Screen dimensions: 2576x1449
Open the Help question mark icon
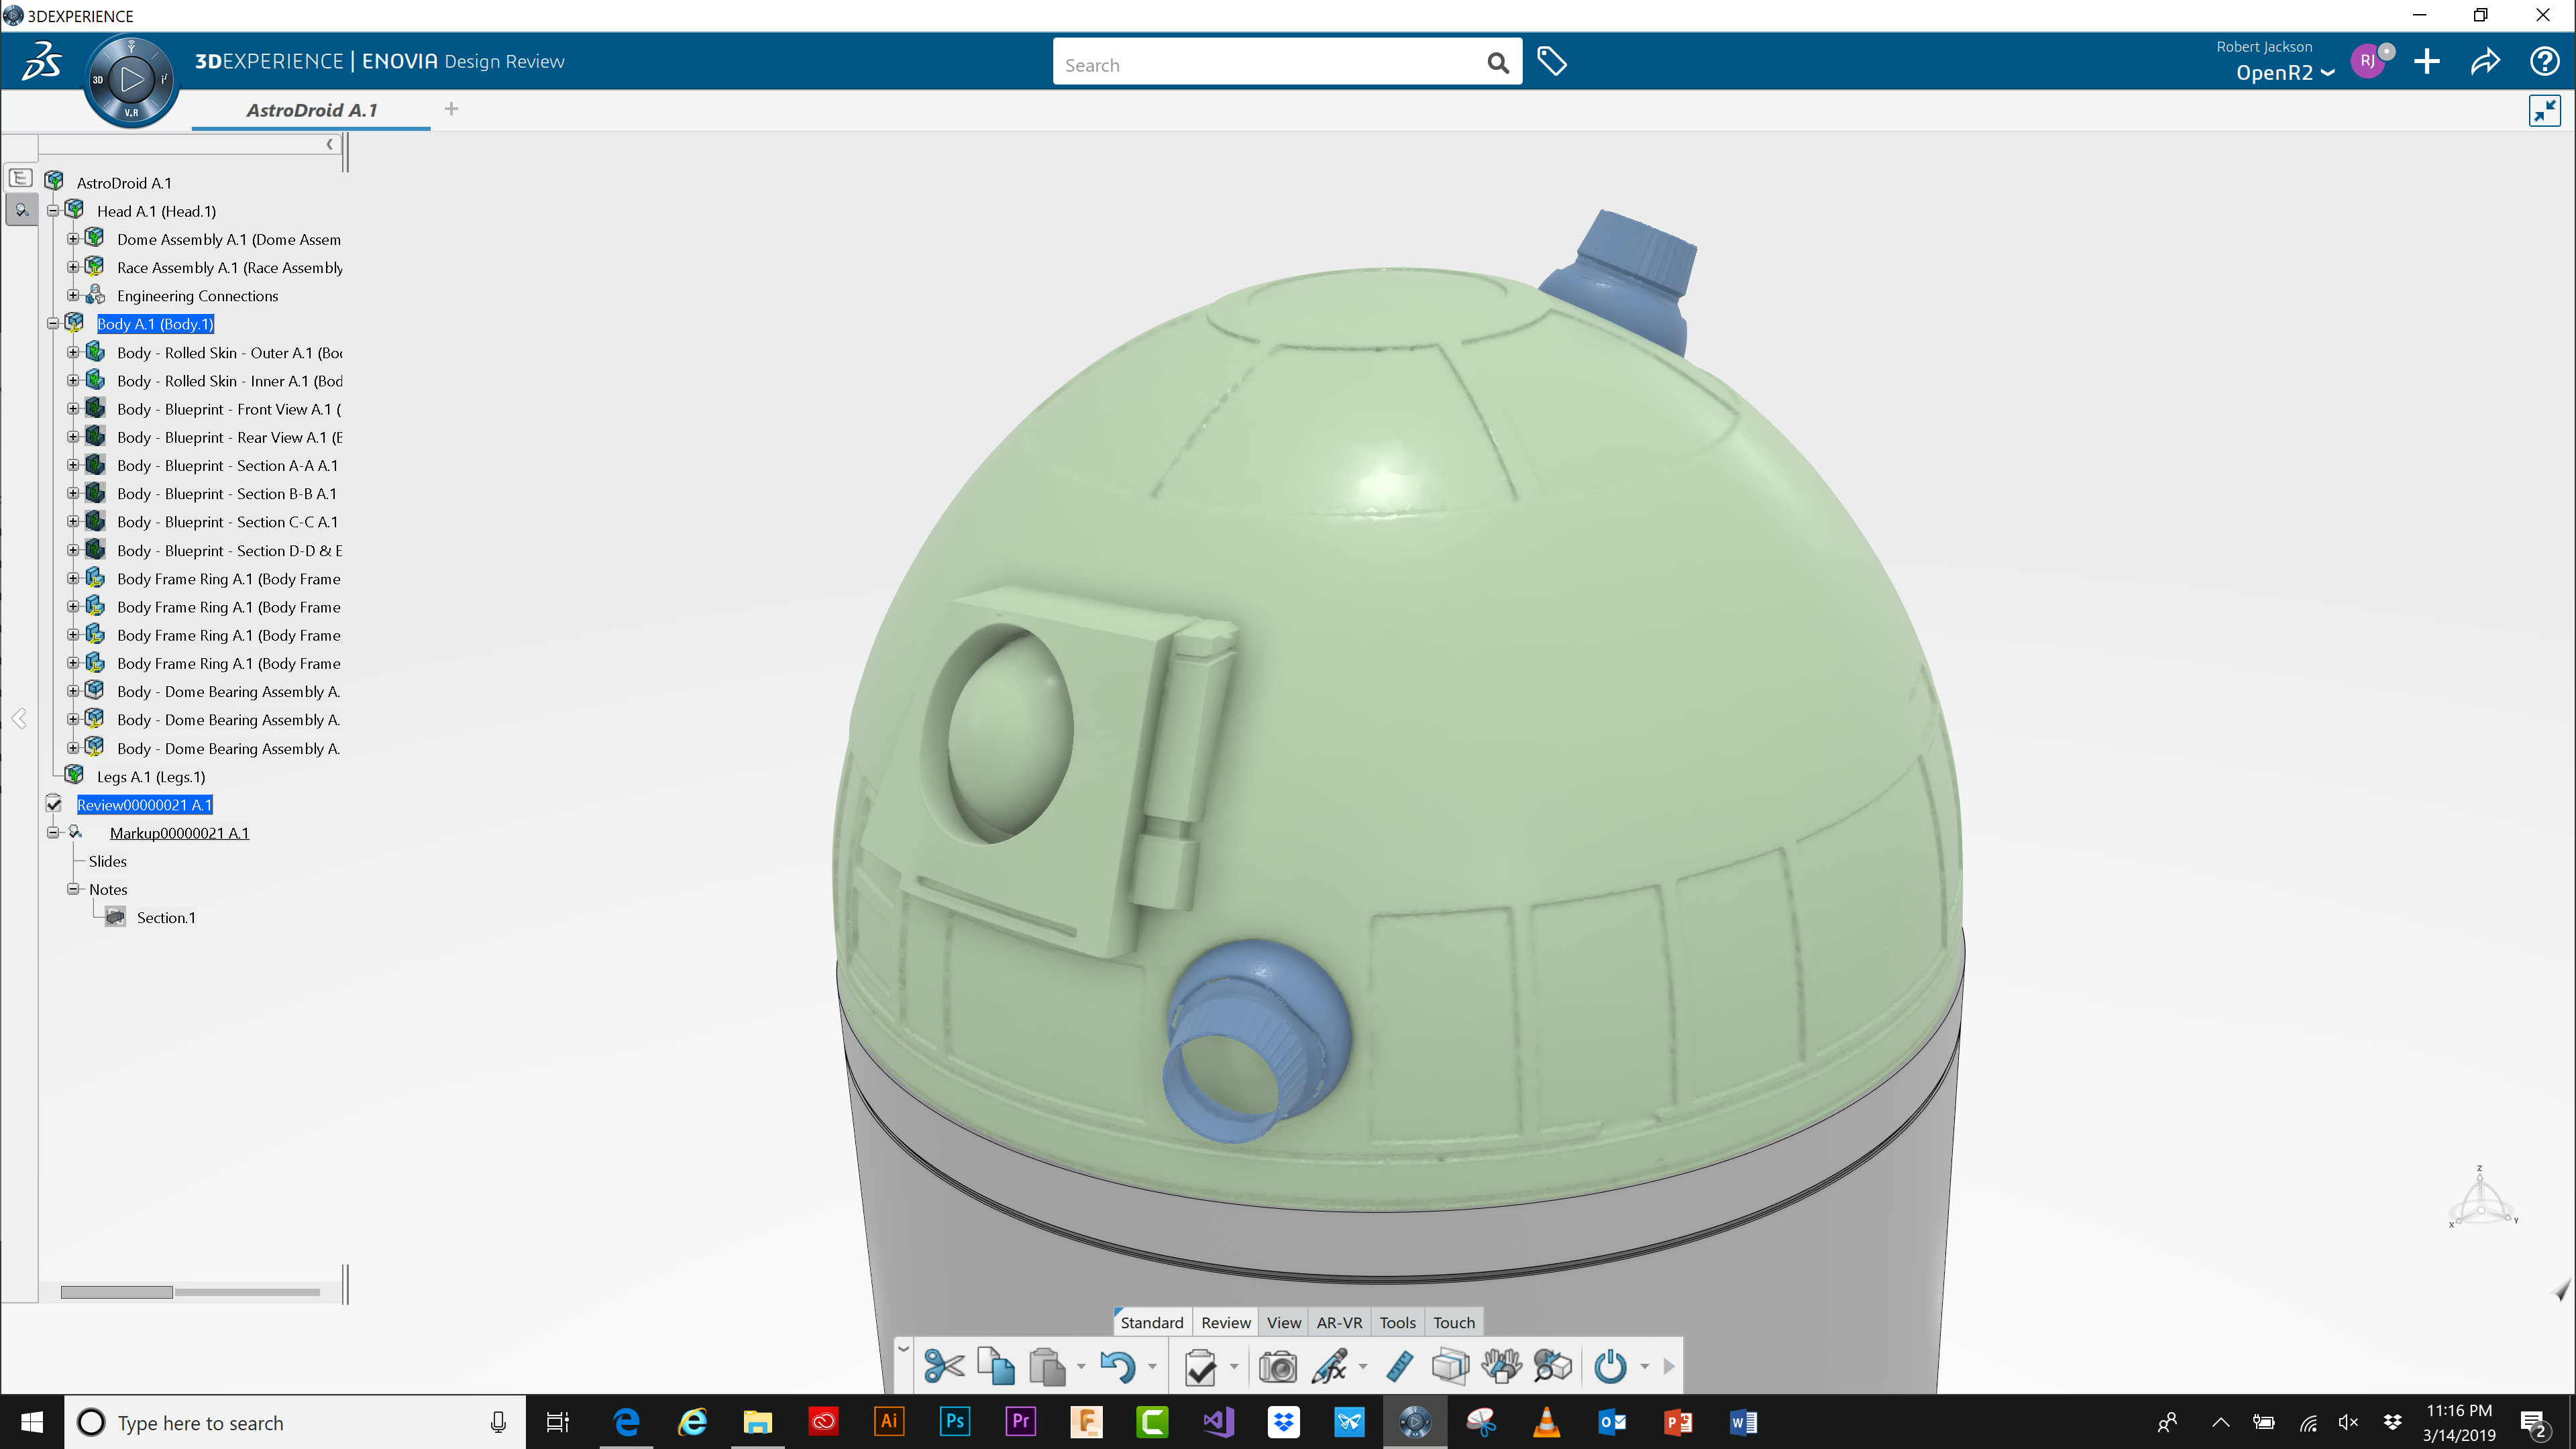point(2544,62)
